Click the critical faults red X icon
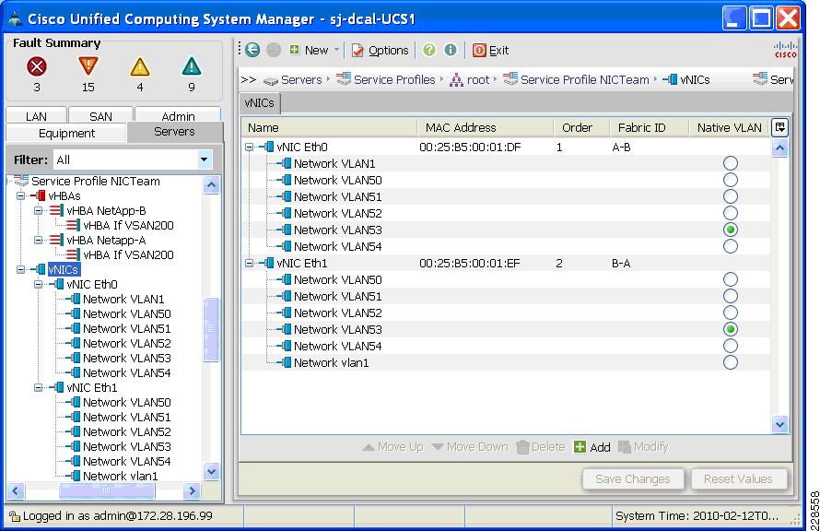The image size is (820, 531). (37, 66)
